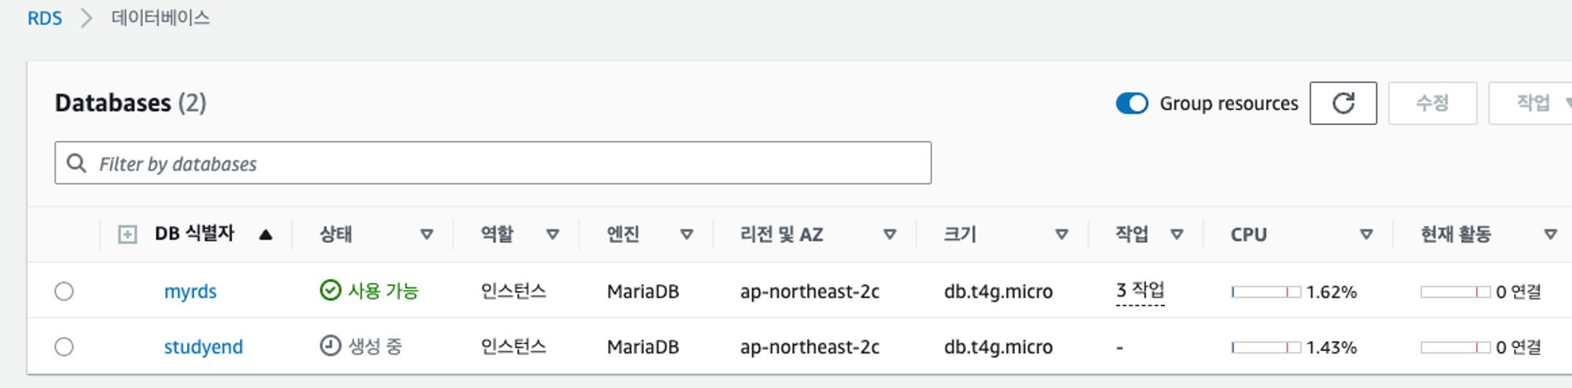The width and height of the screenshot is (1572, 388).
Task: Click 0 연결 value in myrds row
Action: coord(1519,292)
